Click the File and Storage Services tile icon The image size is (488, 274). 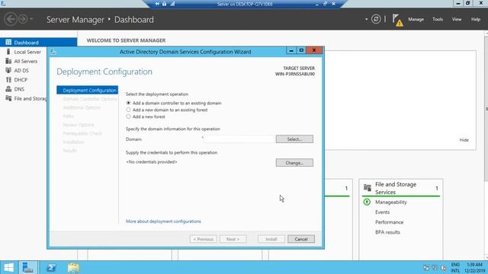368,188
